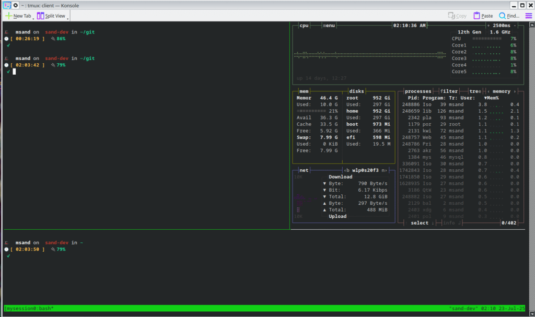
Task: Click the New Tab plus icon
Action: [x=8, y=16]
